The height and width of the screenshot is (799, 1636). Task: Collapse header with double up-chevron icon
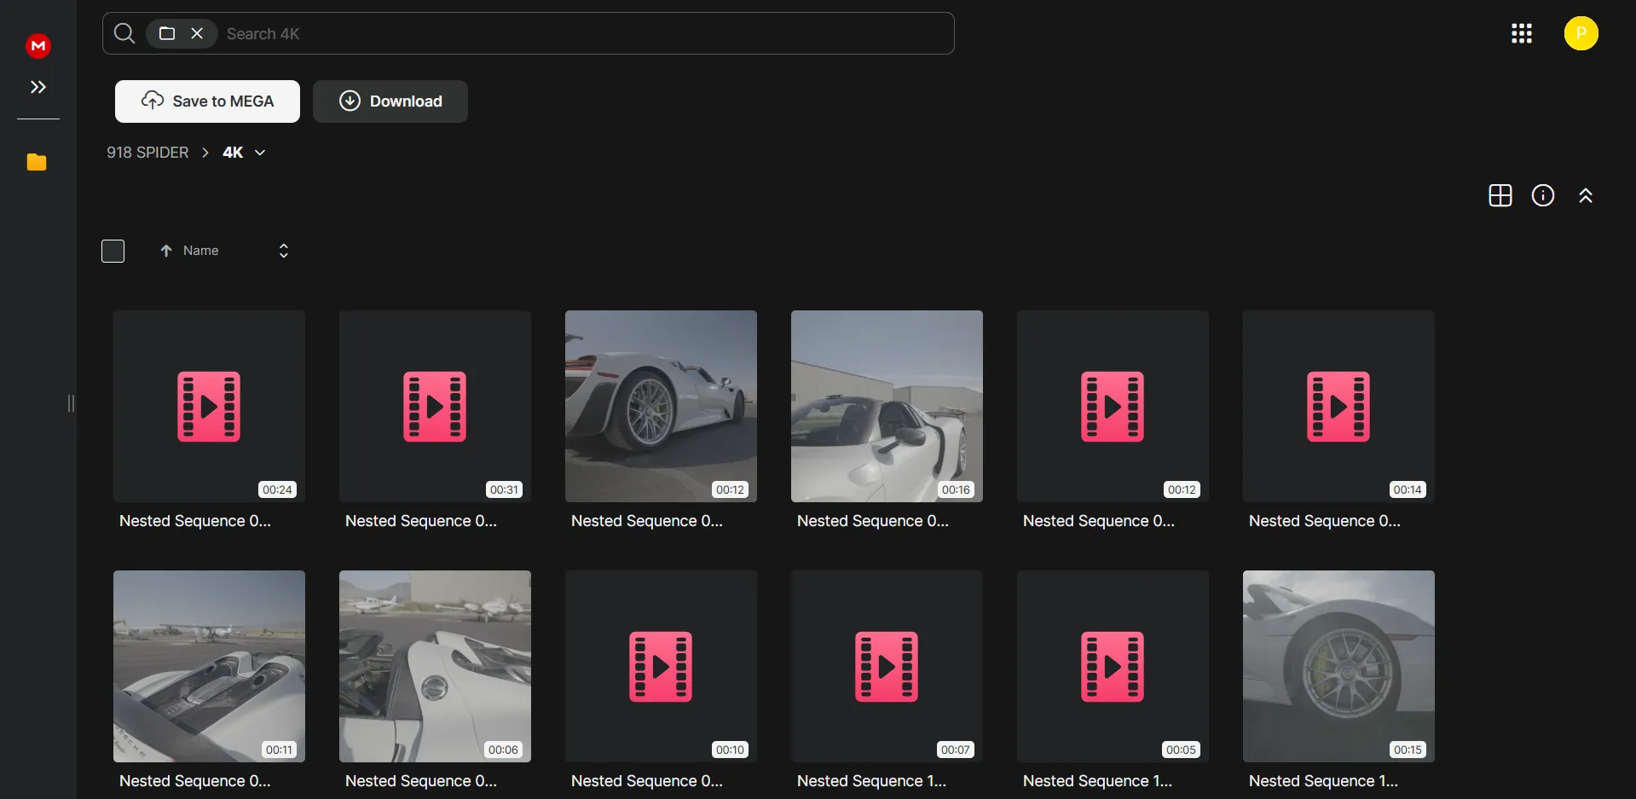click(x=1585, y=195)
